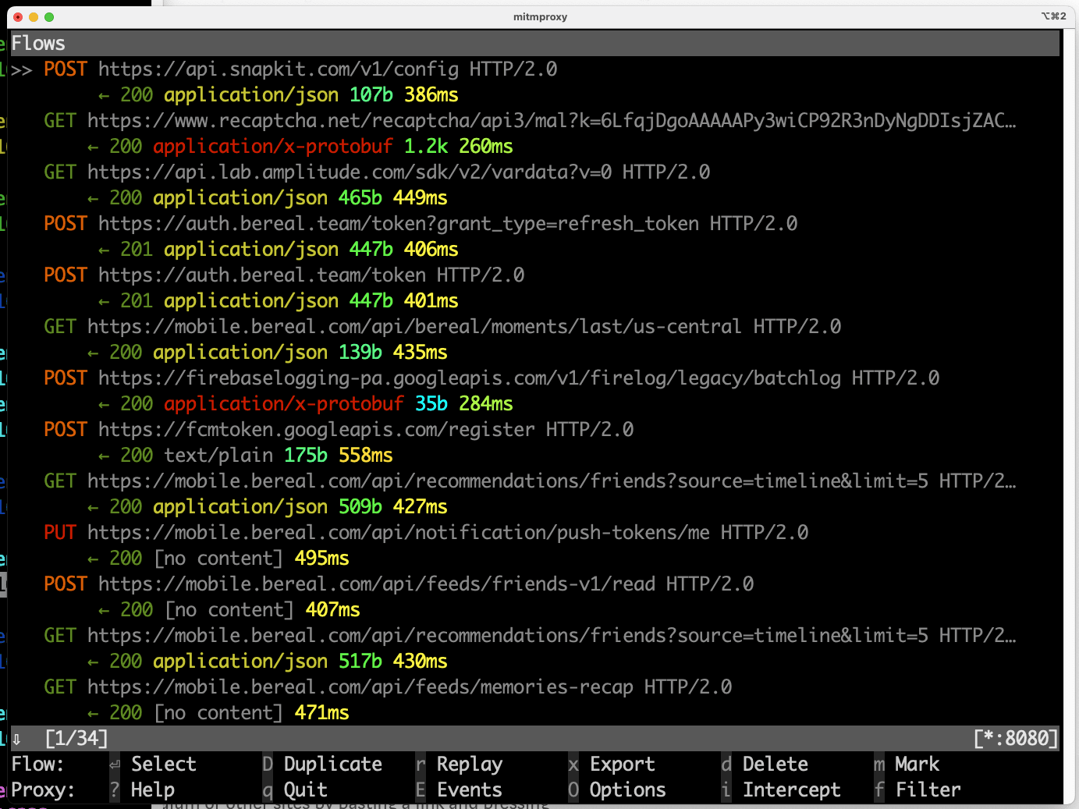Click the x-protobuf 1.2k 260ms response line
The image size is (1079, 809).
300,147
